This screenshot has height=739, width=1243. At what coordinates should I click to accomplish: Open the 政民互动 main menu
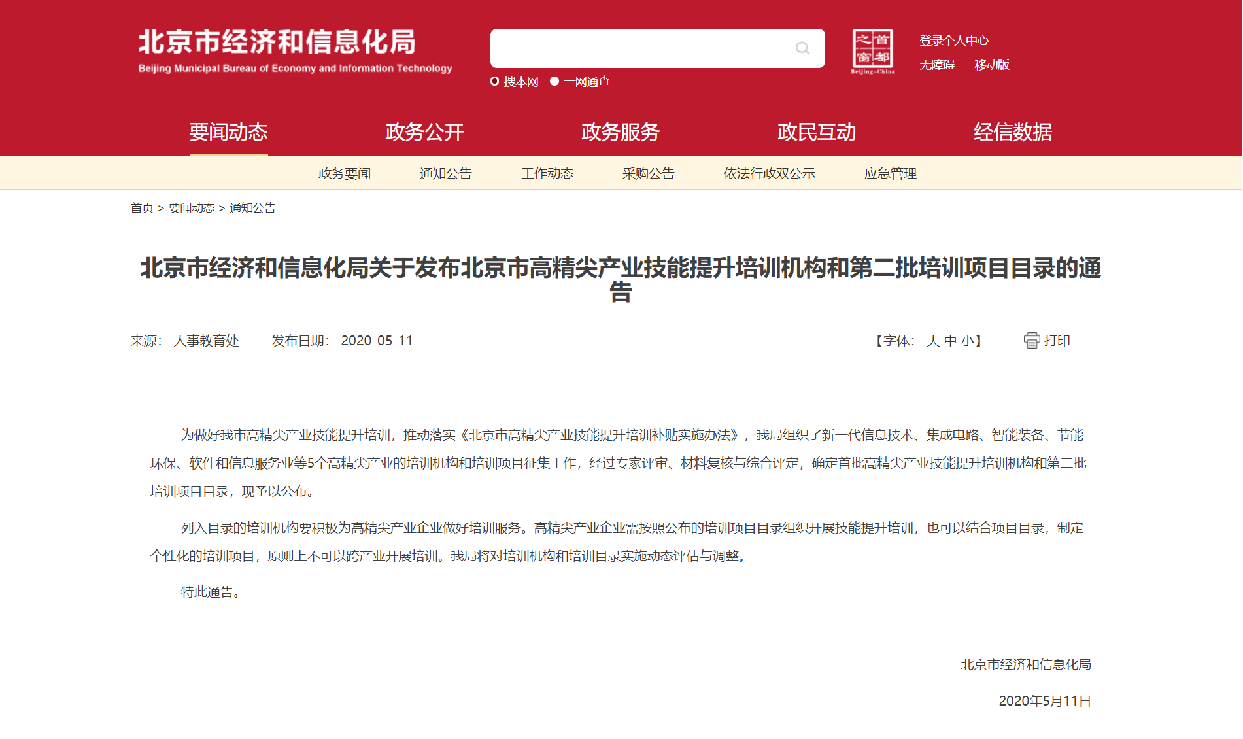(x=817, y=132)
